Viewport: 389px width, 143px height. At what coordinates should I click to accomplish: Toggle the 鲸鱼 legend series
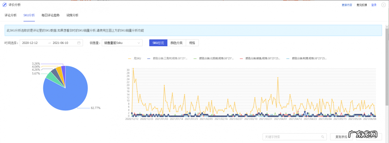point(260,58)
